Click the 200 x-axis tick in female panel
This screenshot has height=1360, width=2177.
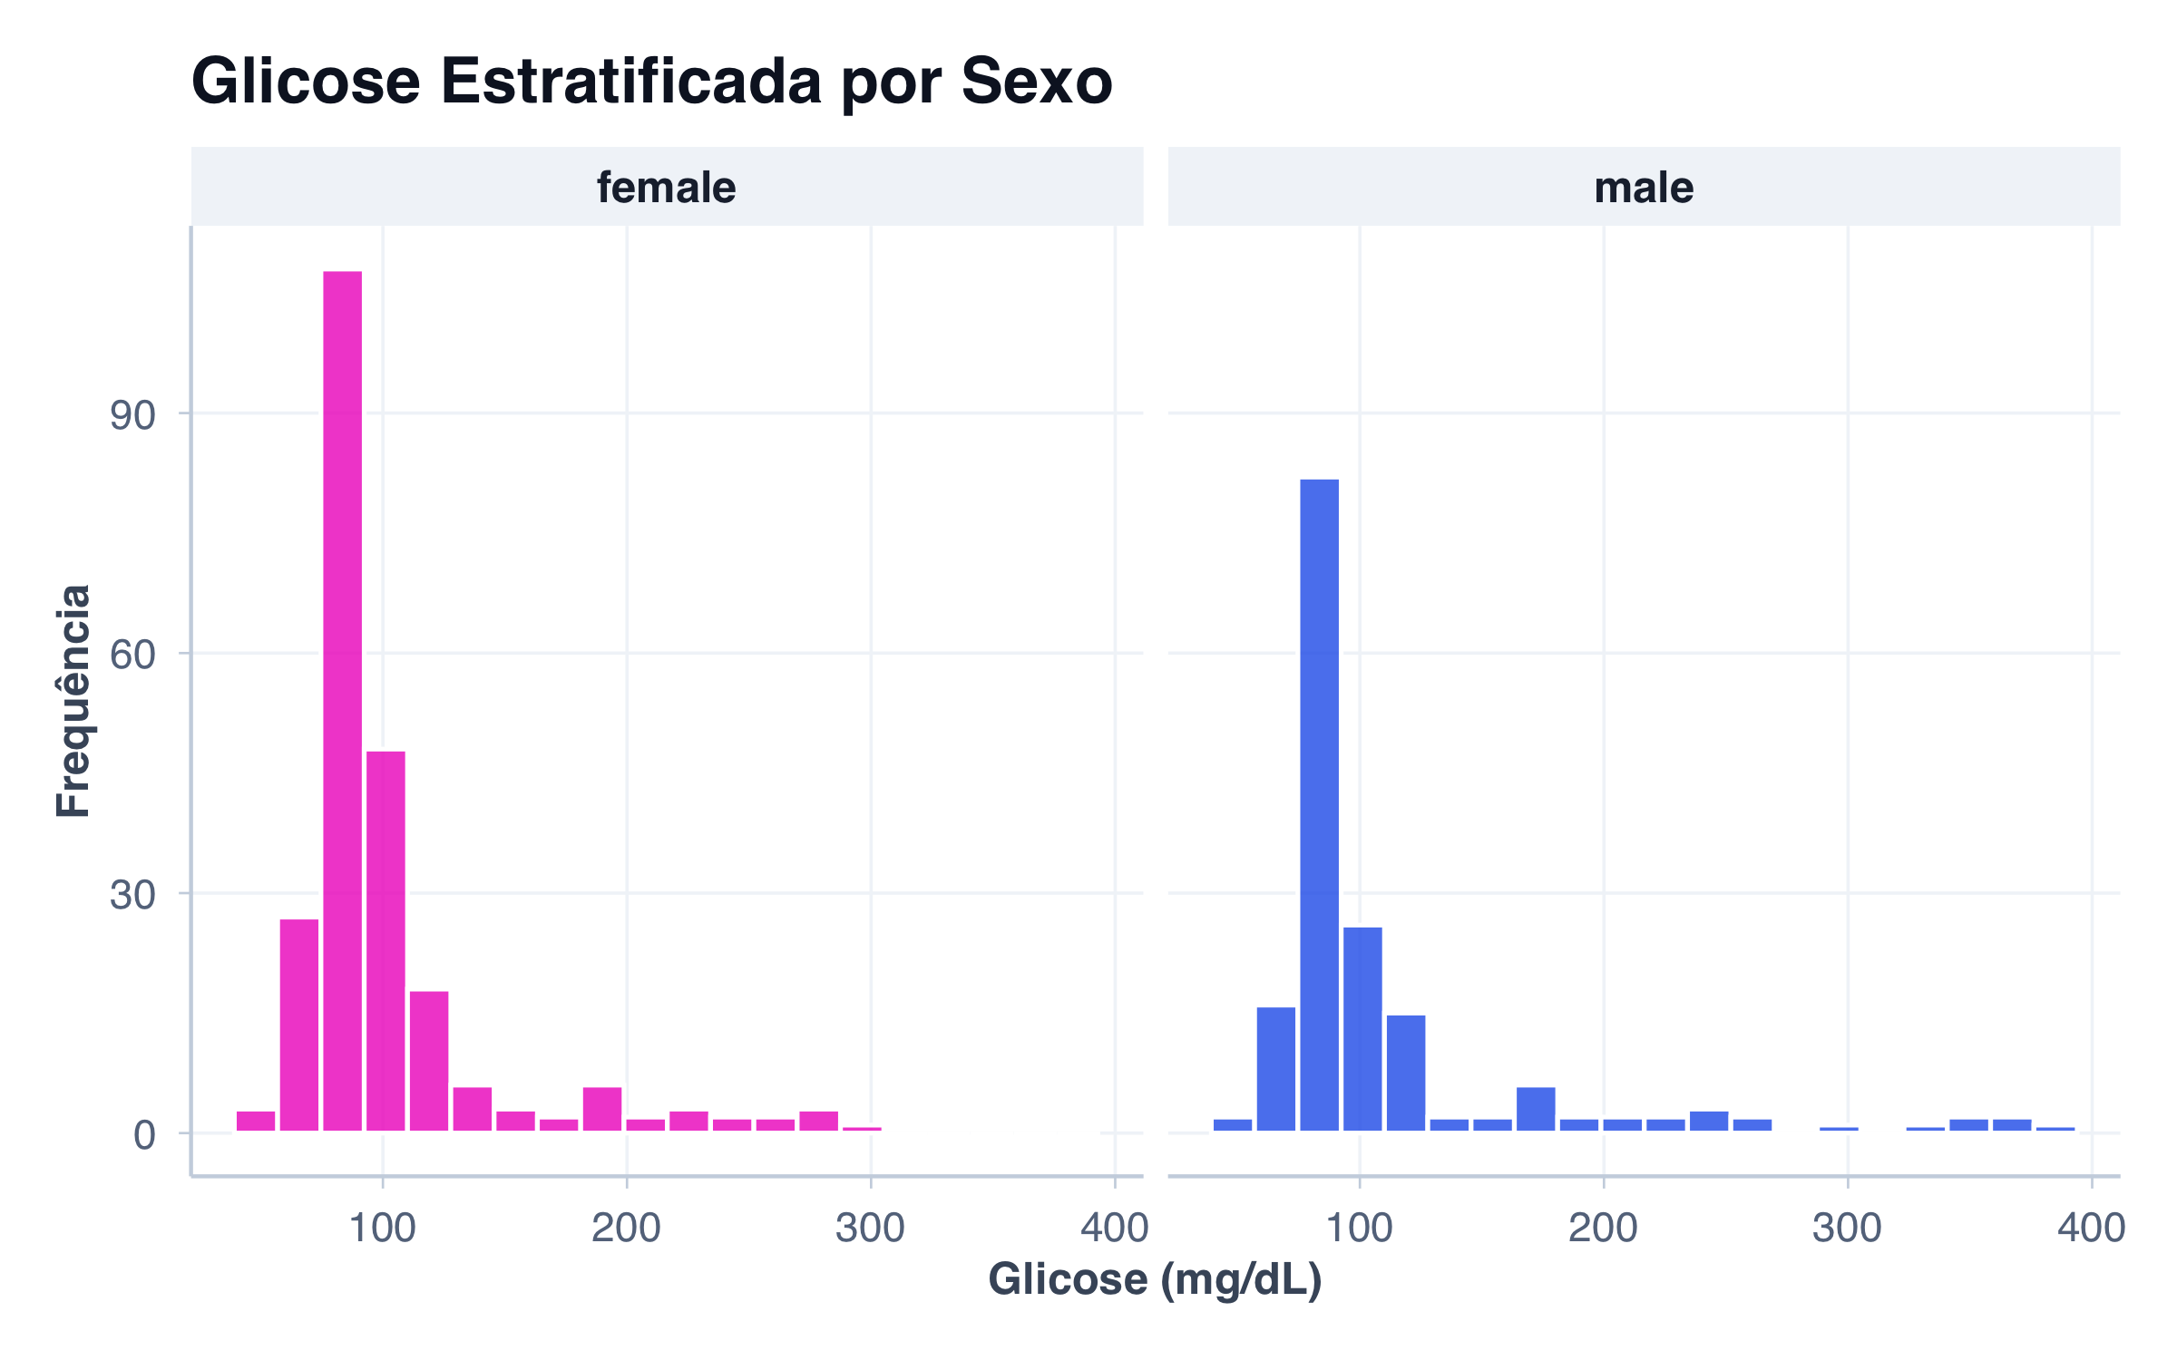626,1228
